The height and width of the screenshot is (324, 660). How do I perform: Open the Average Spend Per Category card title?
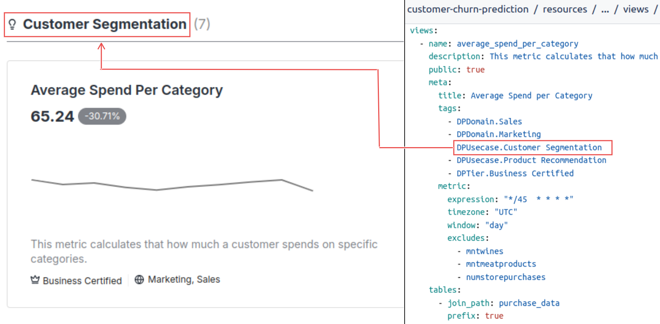(127, 90)
